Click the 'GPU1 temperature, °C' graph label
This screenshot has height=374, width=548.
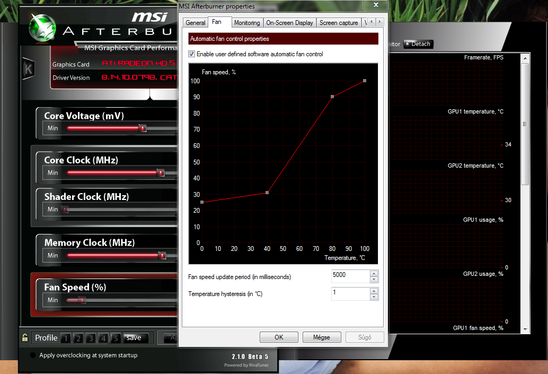pos(475,111)
